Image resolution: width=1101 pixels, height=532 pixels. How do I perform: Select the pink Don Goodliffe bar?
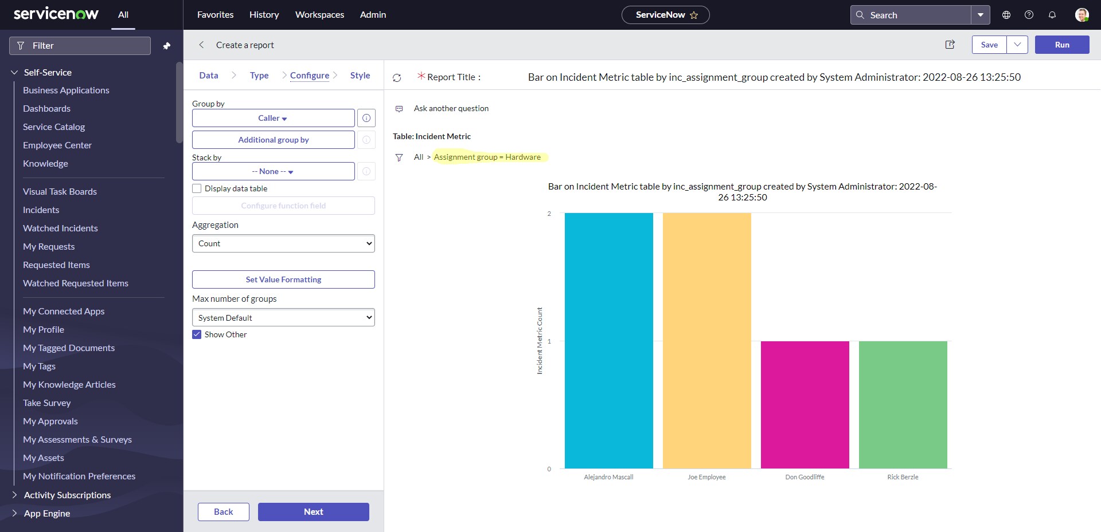pos(805,405)
